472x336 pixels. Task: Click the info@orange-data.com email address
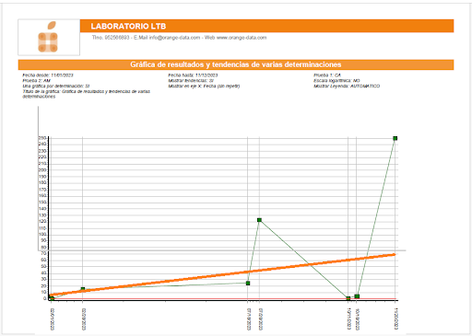[x=174, y=38]
